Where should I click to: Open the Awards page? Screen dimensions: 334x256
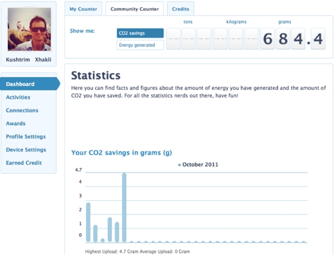[15, 124]
